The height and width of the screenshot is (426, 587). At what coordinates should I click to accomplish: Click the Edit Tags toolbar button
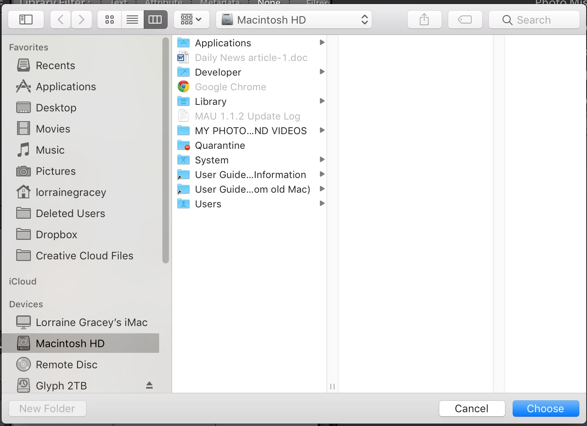pos(465,20)
